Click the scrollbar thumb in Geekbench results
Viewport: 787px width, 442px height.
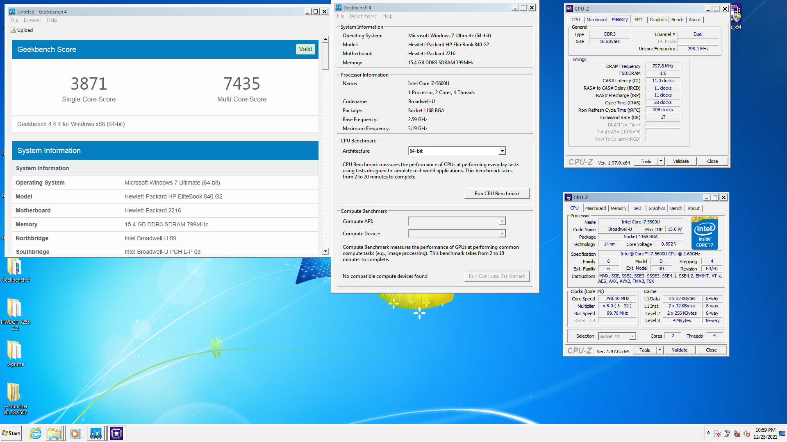click(x=325, y=56)
